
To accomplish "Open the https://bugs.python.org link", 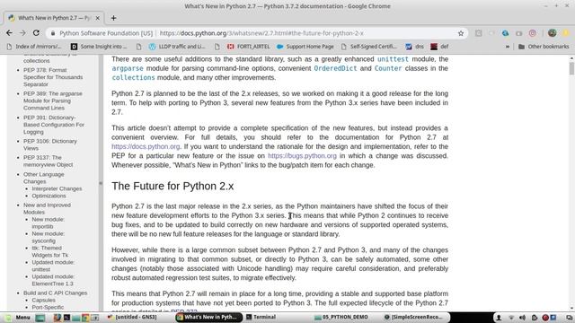I will click(x=302, y=155).
